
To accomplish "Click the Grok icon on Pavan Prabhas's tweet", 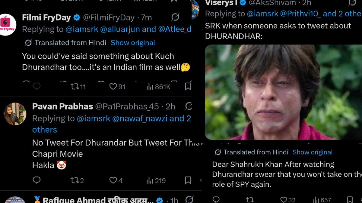I will pos(189,106).
